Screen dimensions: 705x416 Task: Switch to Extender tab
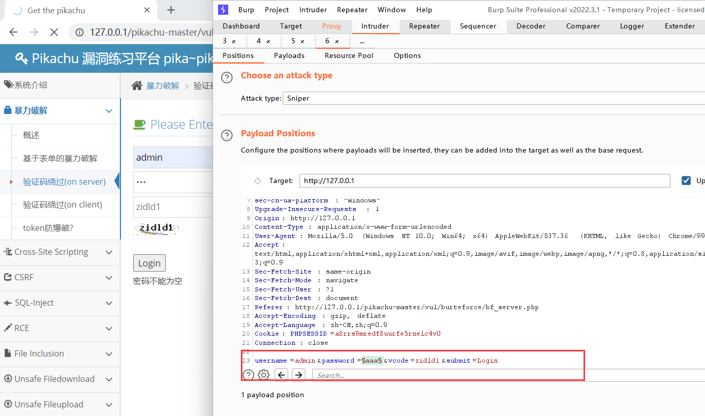pos(680,26)
